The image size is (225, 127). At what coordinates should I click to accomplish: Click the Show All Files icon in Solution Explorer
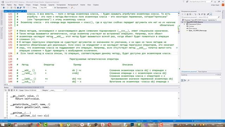coord(205,14)
